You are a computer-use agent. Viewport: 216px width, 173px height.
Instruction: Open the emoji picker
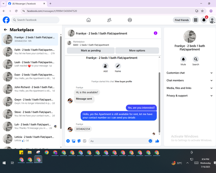tap(150, 141)
